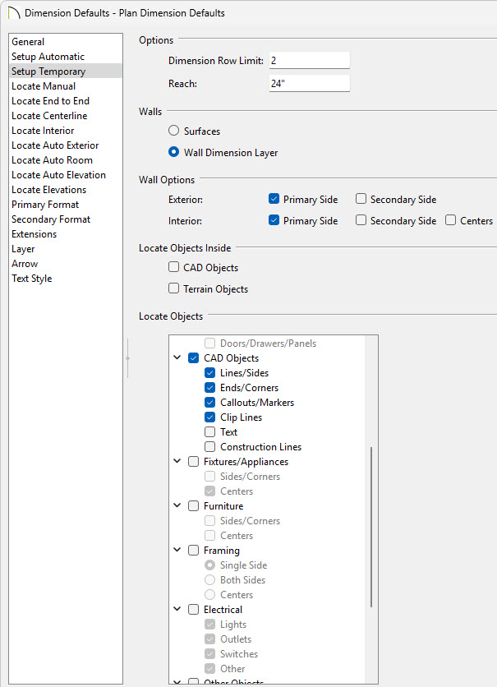Check Fixtures/Appliances
Screen dimensions: 497x687
(x=194, y=461)
